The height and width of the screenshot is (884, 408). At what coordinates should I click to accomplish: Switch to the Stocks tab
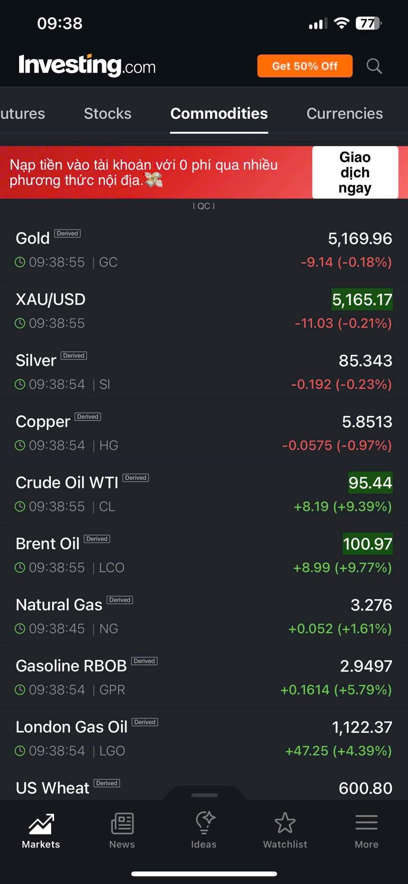point(107,114)
